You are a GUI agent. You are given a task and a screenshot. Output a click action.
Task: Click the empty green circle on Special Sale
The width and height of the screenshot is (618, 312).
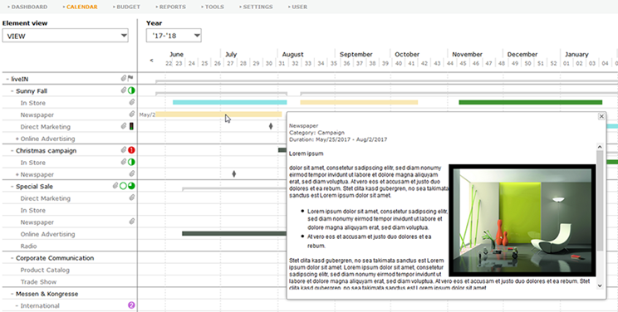[124, 186]
